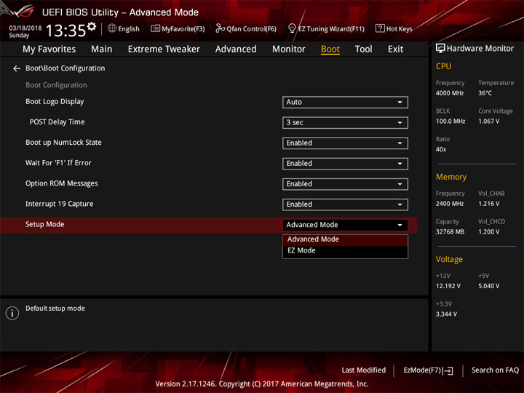Select the Boot up NumLock State label
524x393 pixels.
tap(63, 143)
